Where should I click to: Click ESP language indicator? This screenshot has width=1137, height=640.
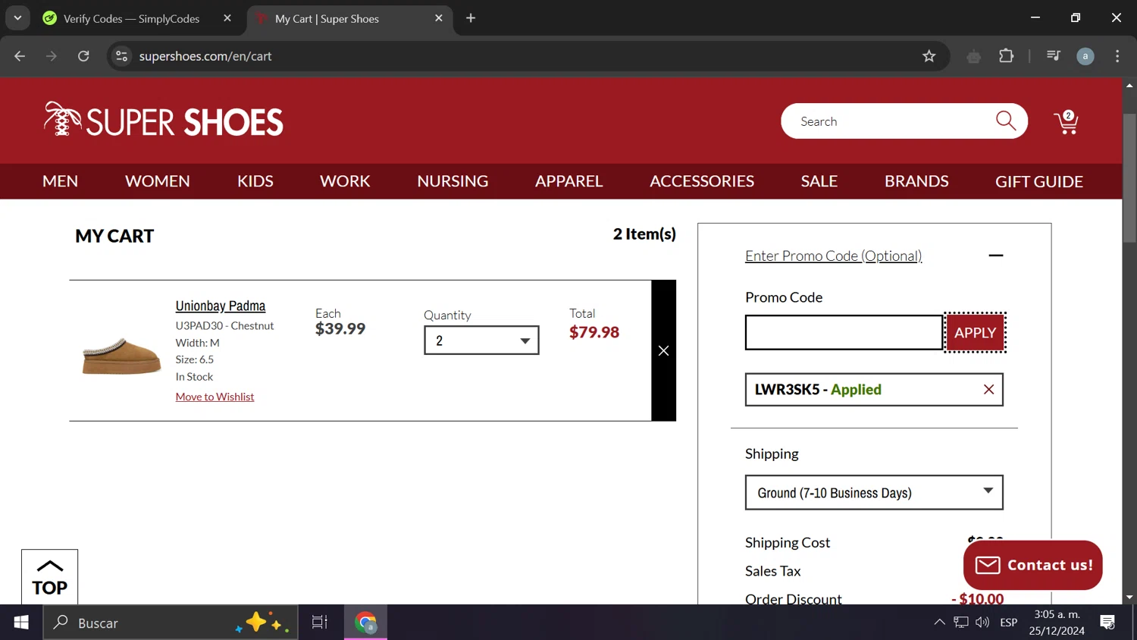point(1008,623)
